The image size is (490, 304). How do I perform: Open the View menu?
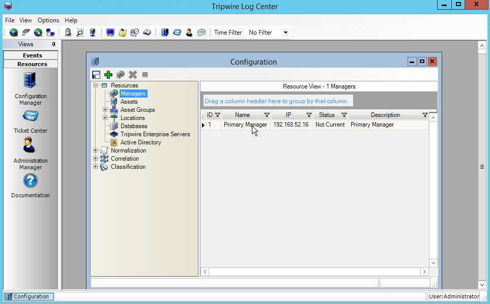point(25,20)
